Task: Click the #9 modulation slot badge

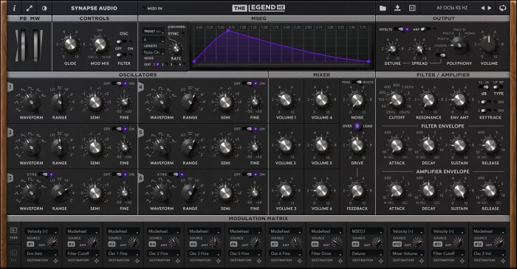Action: (355, 244)
